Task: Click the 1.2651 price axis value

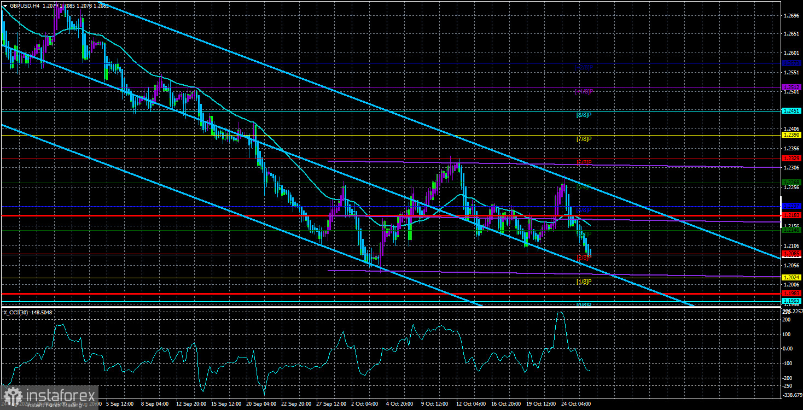Action: [791, 34]
